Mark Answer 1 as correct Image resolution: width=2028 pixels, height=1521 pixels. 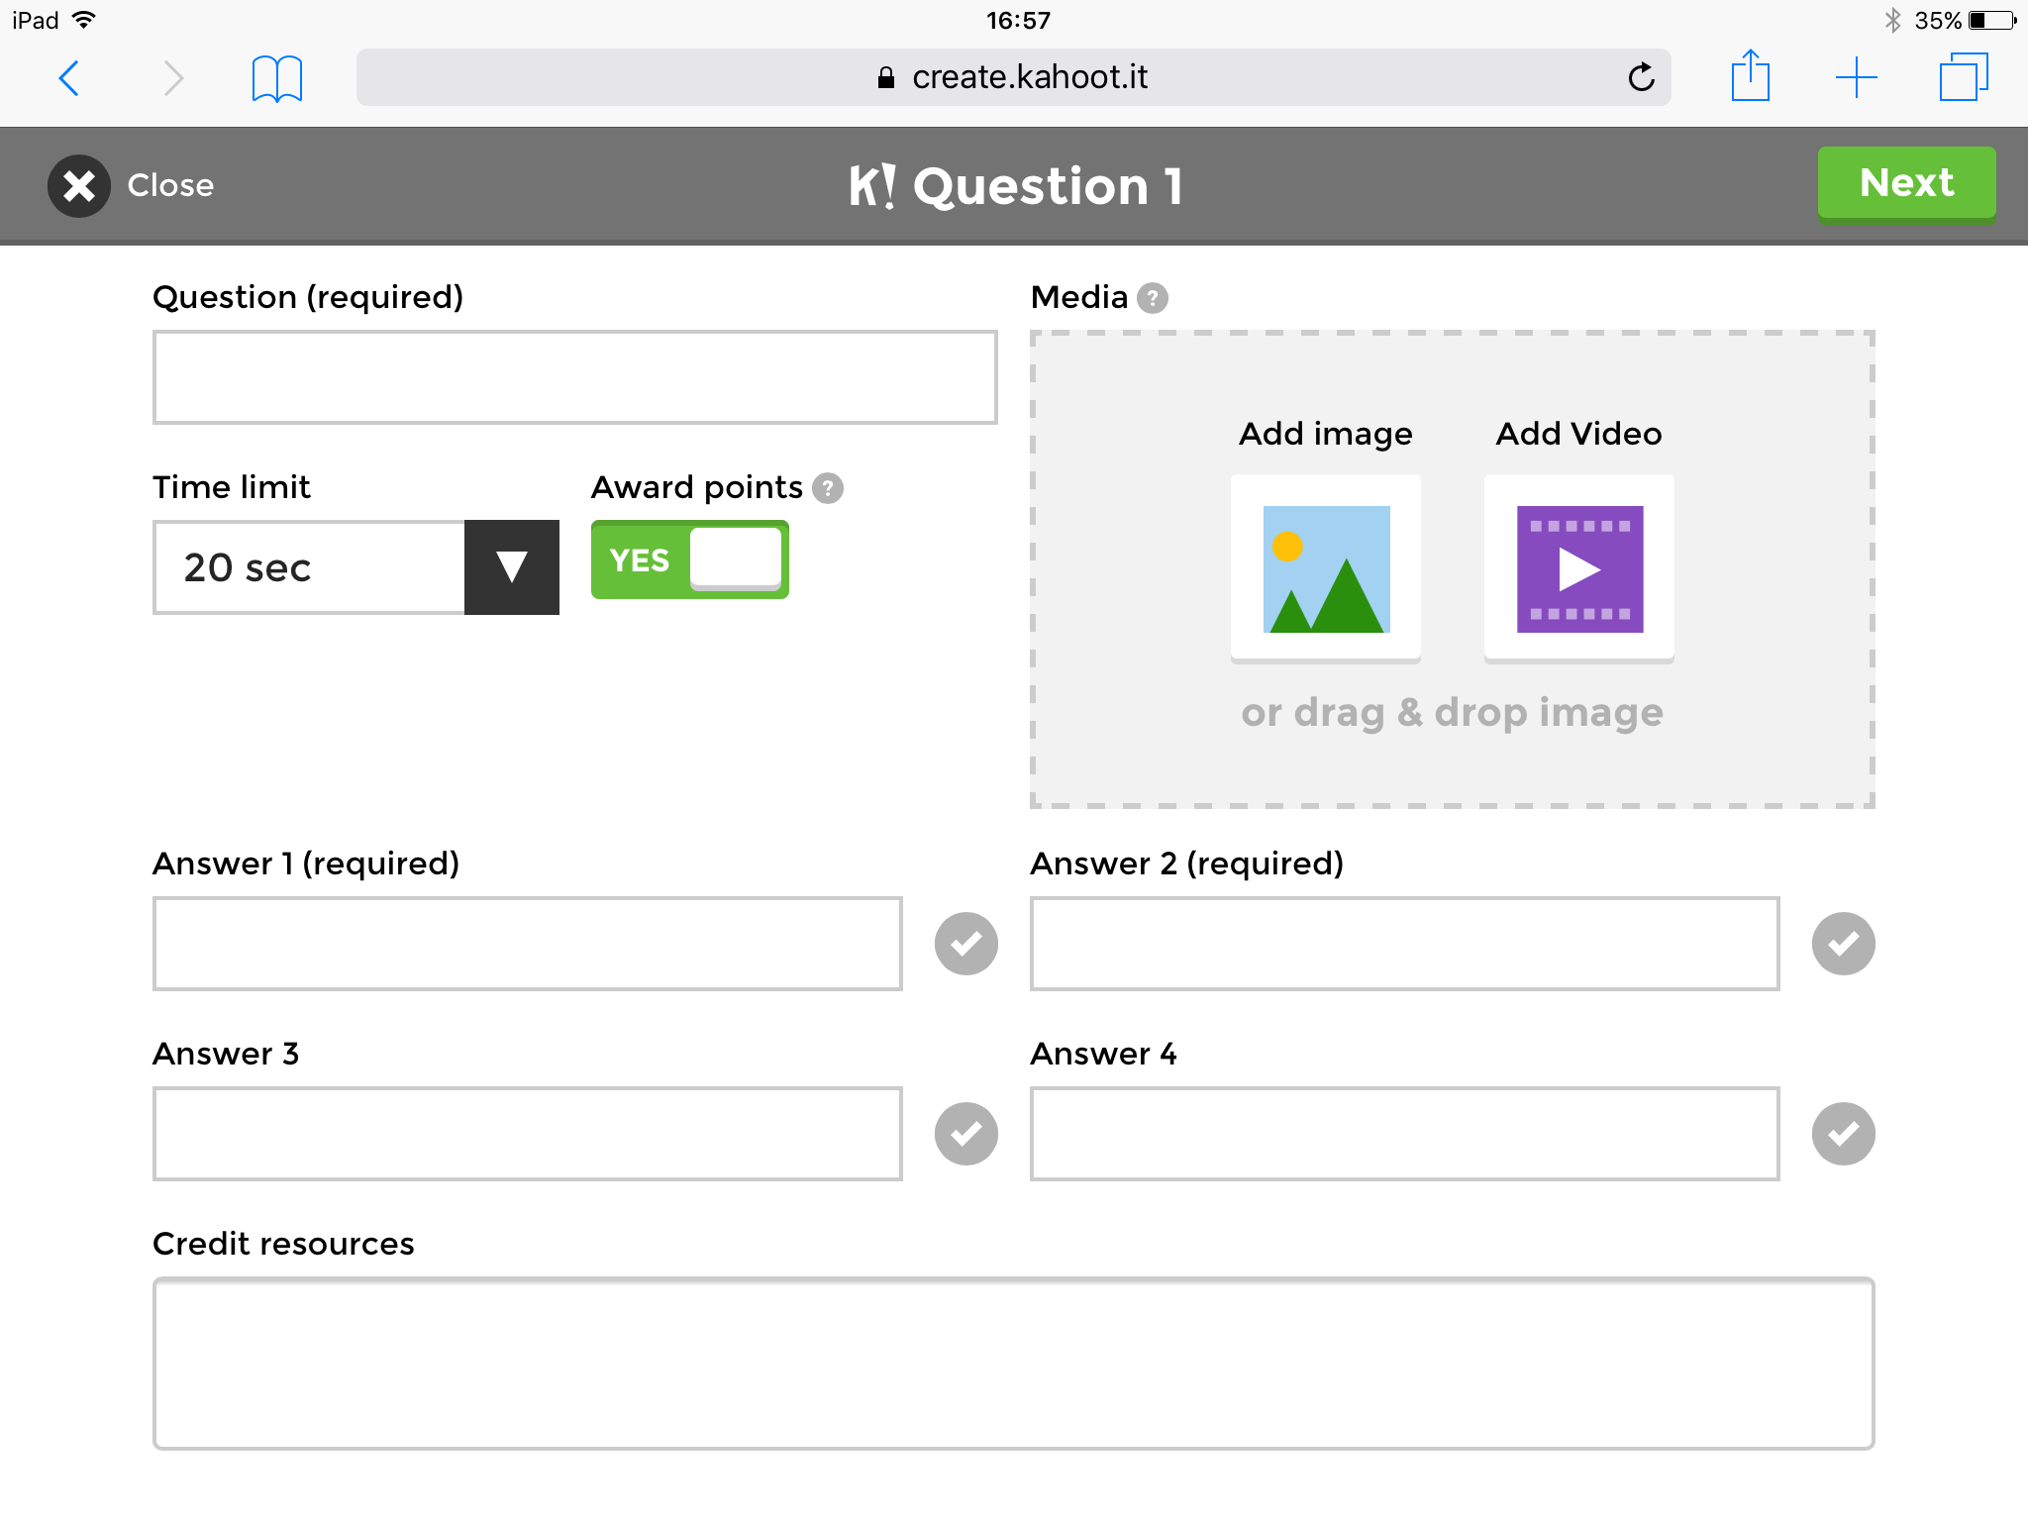(x=965, y=944)
